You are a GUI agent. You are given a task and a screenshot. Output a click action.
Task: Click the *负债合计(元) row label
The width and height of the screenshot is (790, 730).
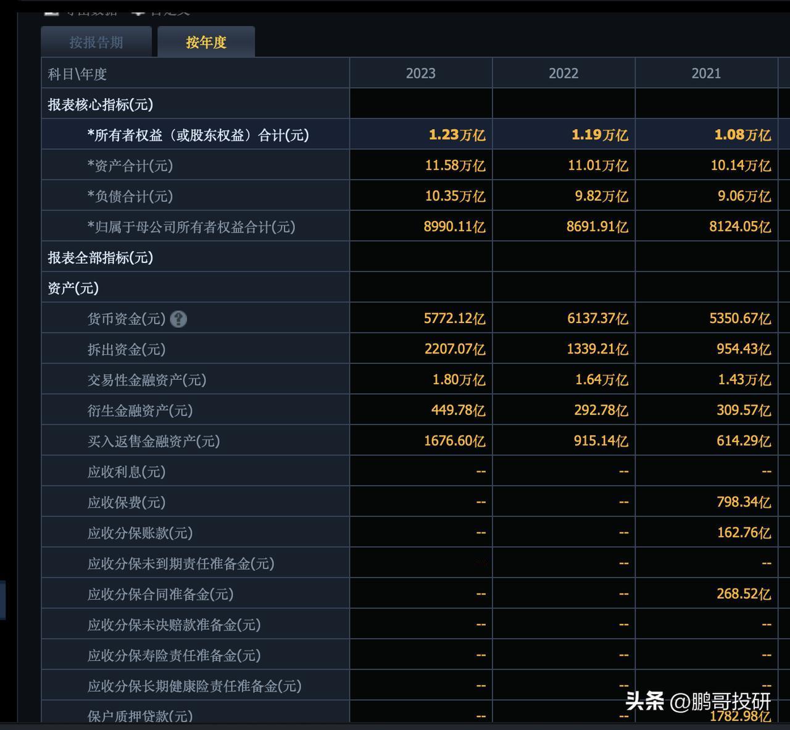click(x=130, y=196)
